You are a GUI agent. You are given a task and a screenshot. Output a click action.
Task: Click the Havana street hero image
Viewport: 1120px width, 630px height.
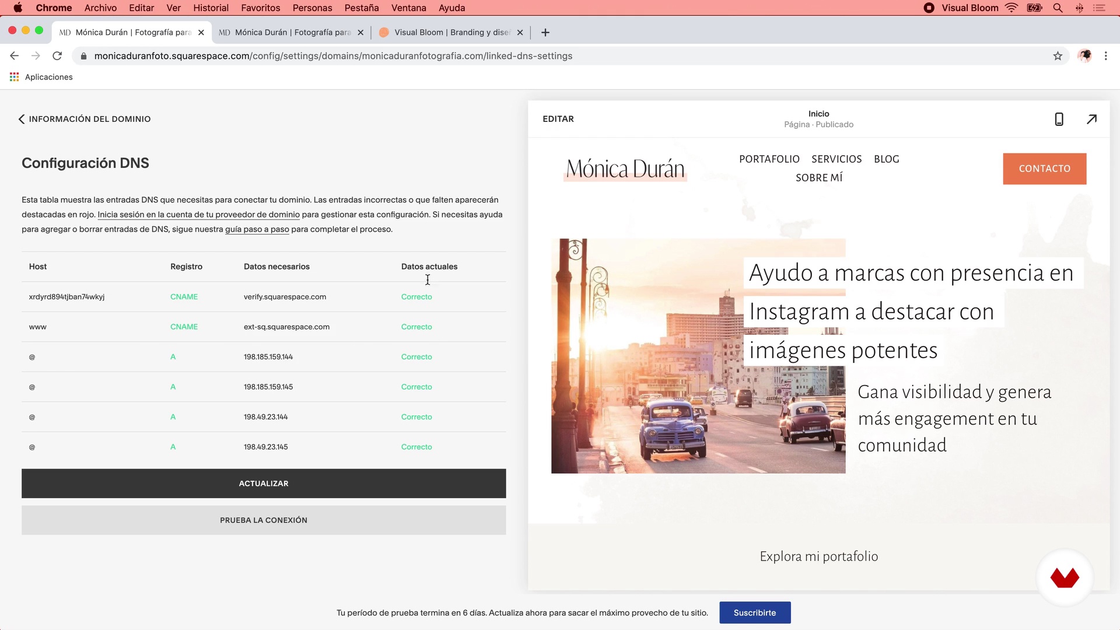coord(698,356)
